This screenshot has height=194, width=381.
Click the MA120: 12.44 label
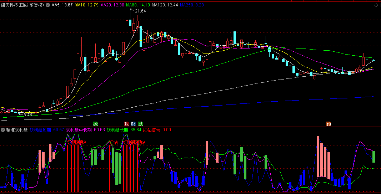click(165, 5)
